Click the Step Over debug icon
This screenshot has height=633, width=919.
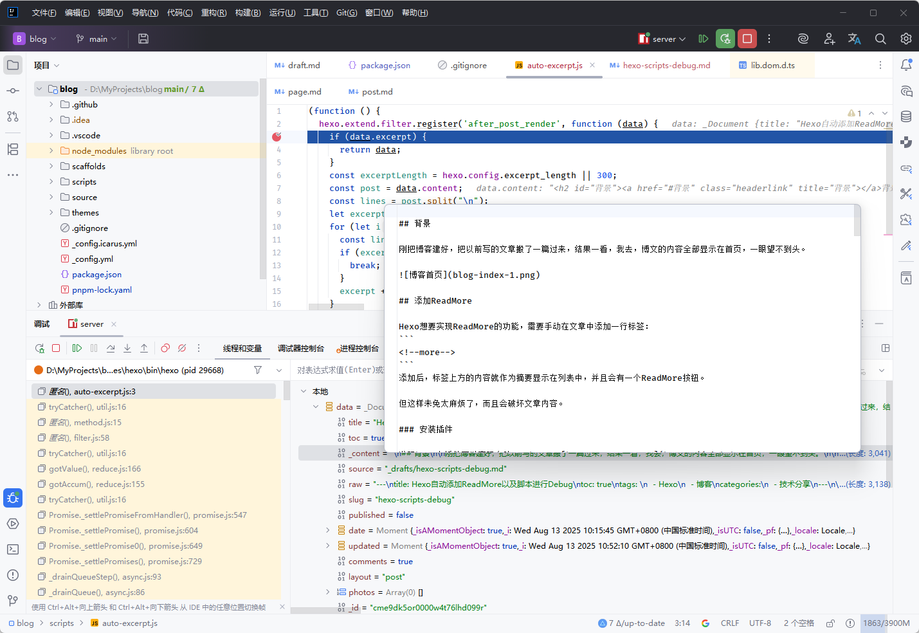click(x=111, y=348)
